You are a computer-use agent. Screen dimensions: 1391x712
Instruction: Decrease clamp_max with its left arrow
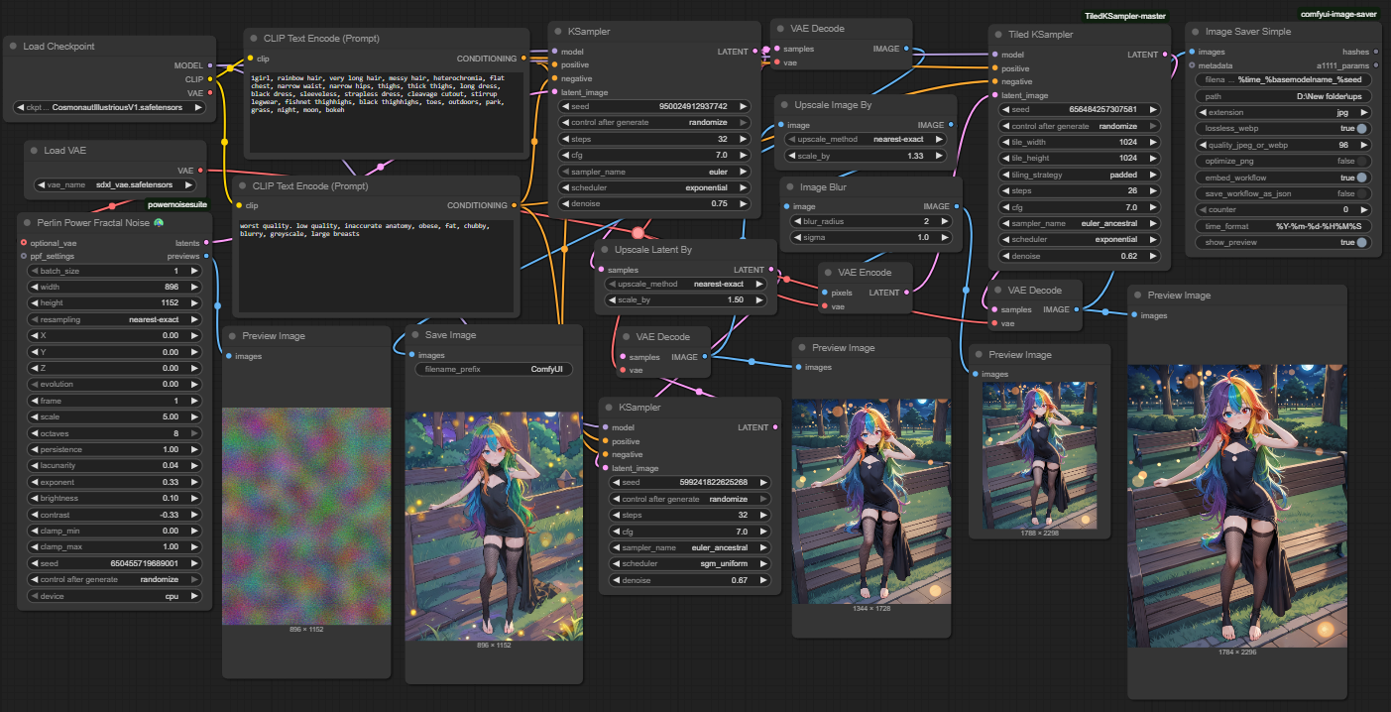[x=34, y=546]
